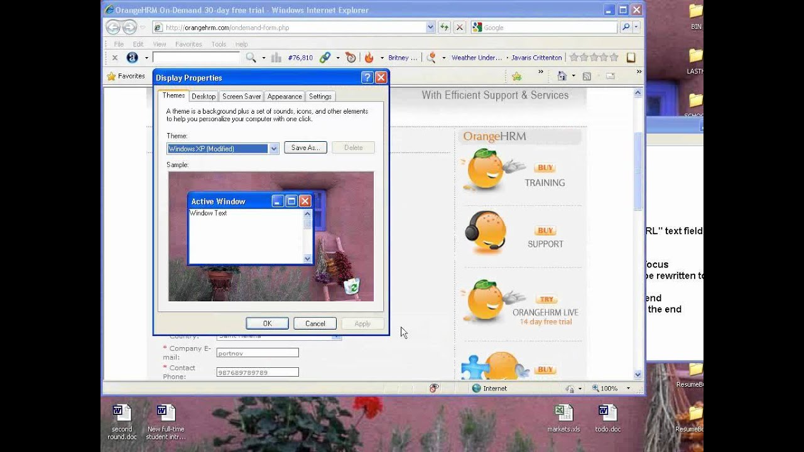Open the search provider dropdown arrow
The image size is (804, 452).
pyautogui.click(x=636, y=27)
